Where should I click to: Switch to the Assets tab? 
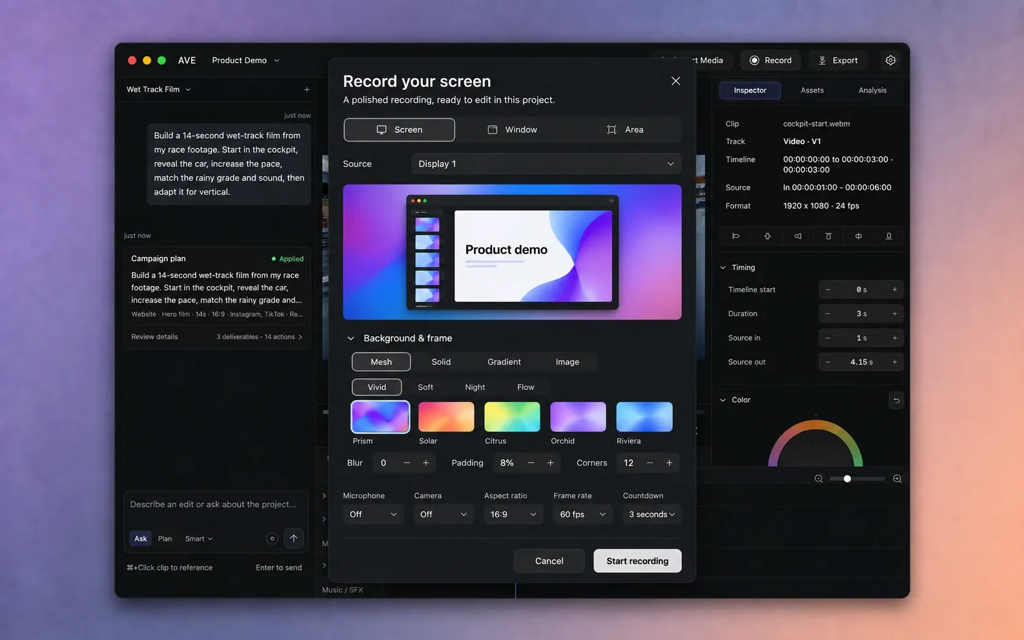point(812,90)
